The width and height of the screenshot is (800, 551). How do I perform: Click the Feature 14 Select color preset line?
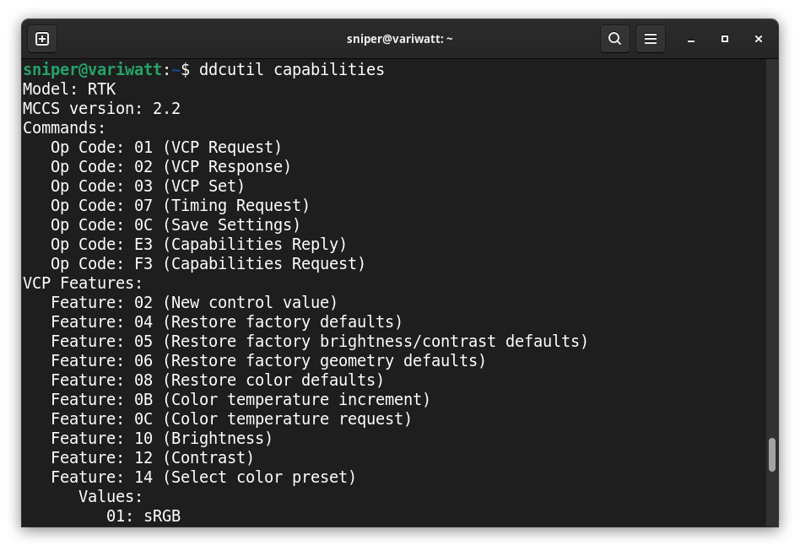[x=203, y=478]
